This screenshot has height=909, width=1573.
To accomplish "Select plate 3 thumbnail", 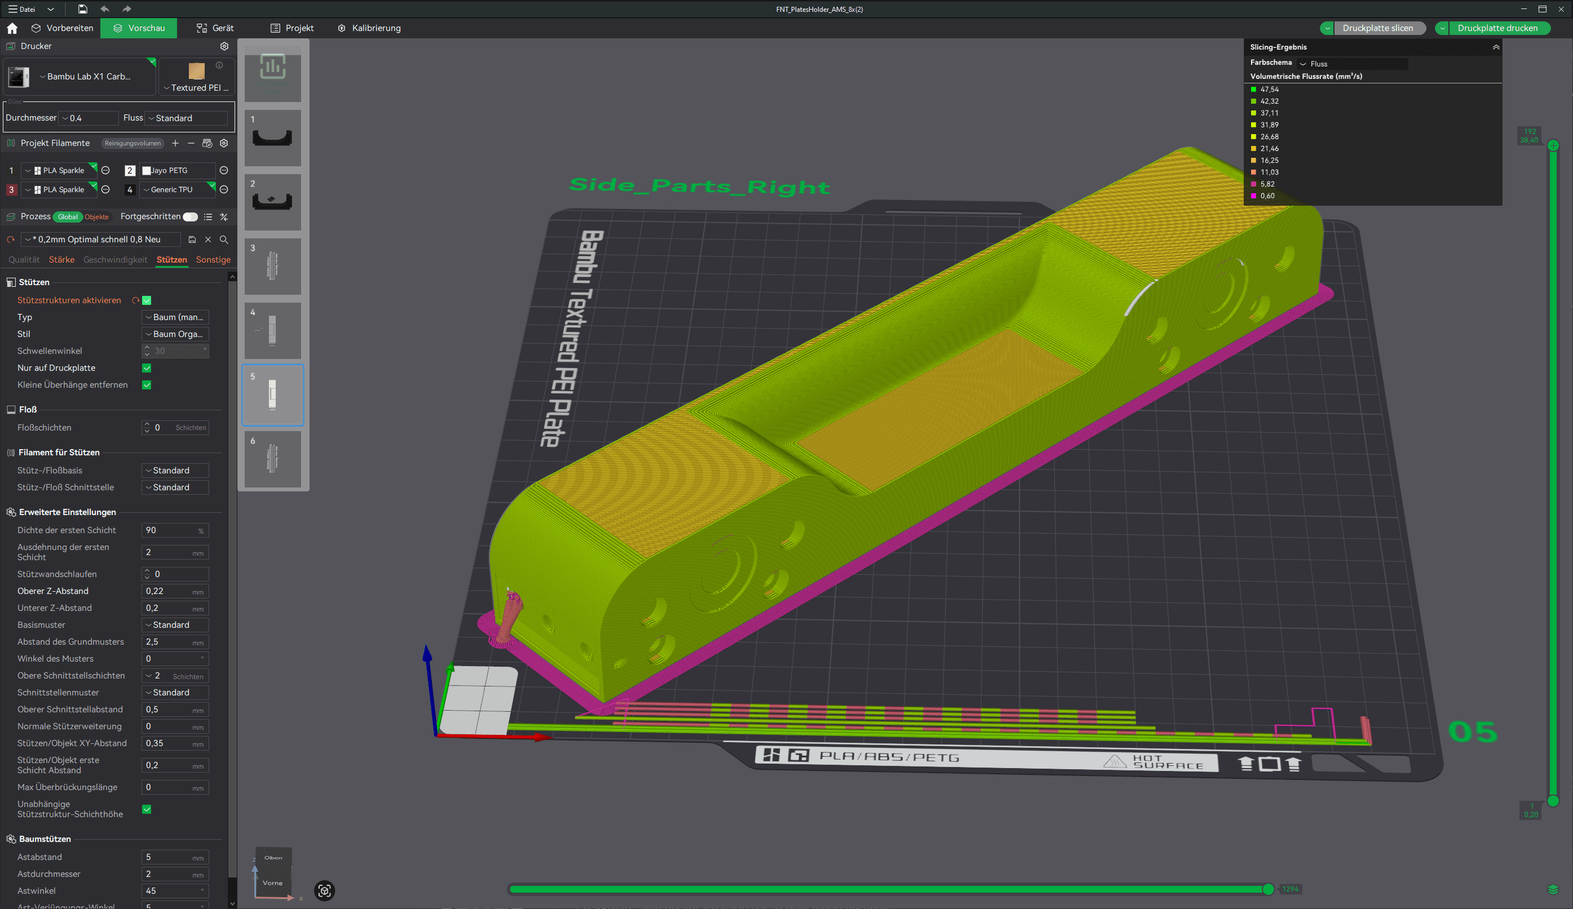I will (272, 267).
